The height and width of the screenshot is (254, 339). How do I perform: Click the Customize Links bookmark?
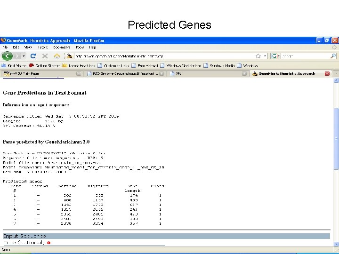click(x=113, y=65)
